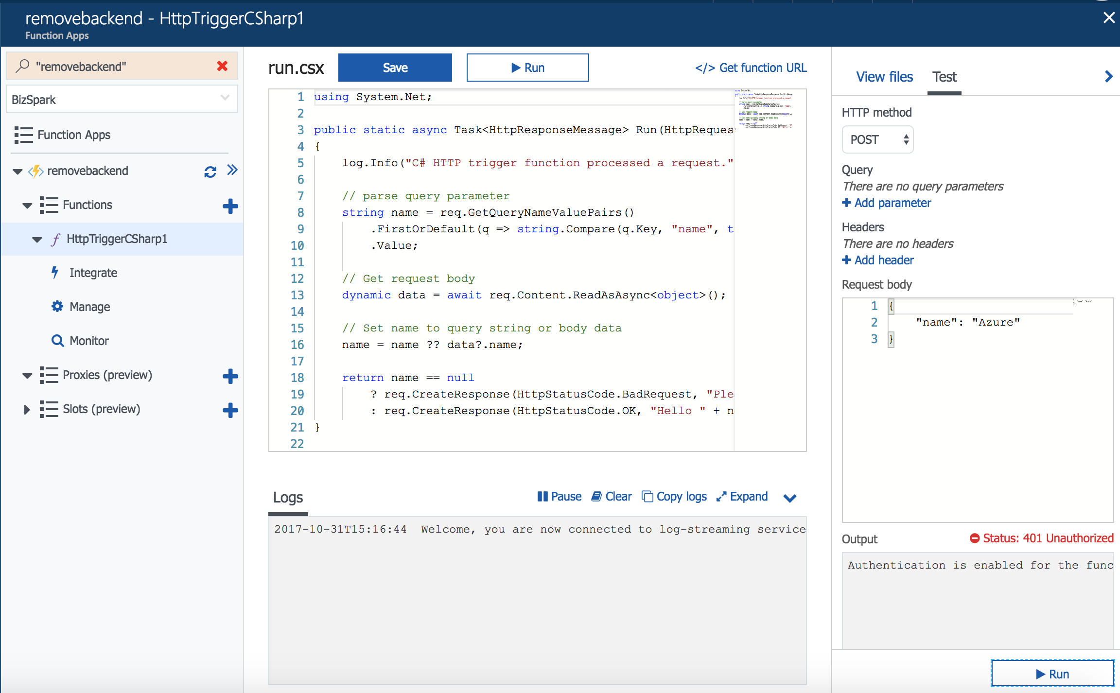Expand the logs panel
1120x693 pixels.
[742, 496]
